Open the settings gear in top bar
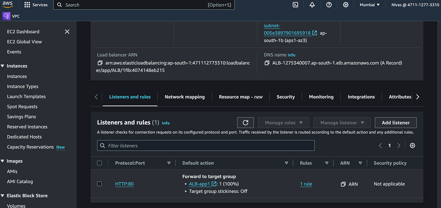The width and height of the screenshot is (441, 208). pyautogui.click(x=346, y=5)
